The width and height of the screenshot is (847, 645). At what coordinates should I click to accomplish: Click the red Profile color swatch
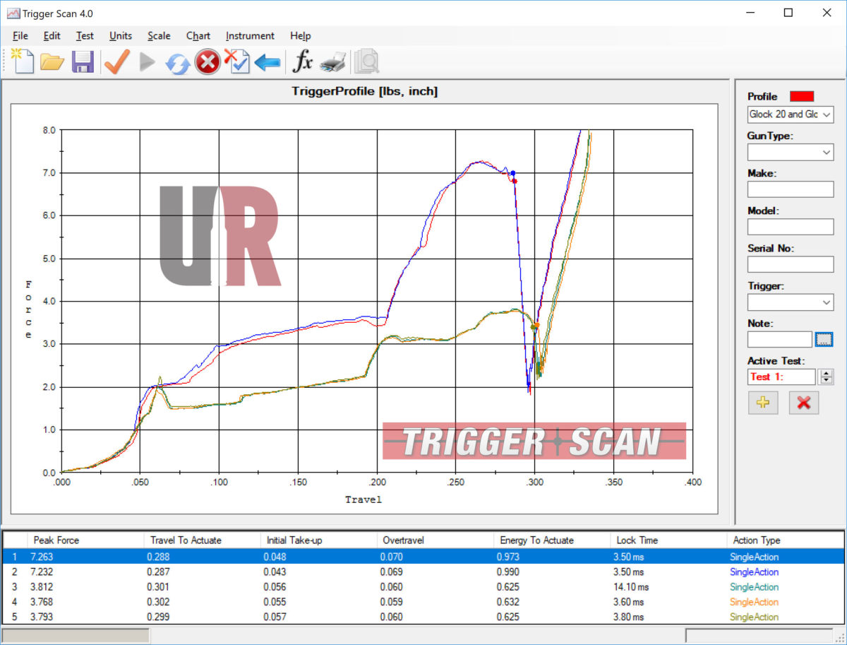pos(803,95)
